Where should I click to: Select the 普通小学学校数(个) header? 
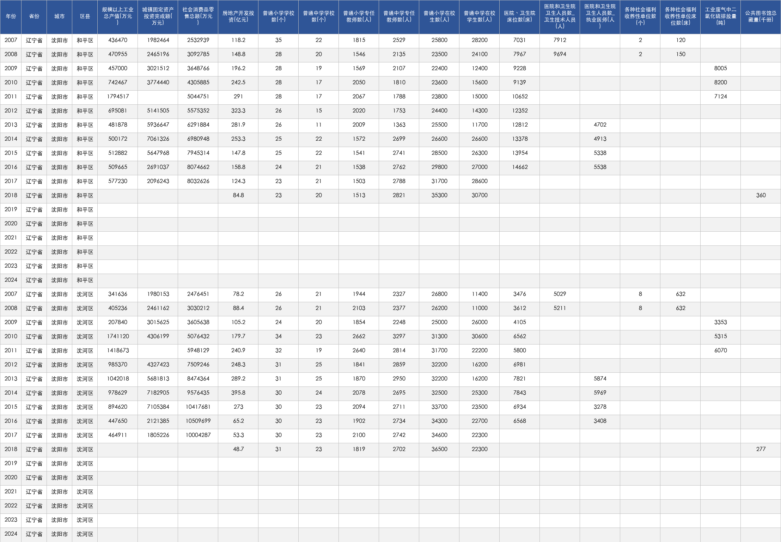pyautogui.click(x=278, y=17)
